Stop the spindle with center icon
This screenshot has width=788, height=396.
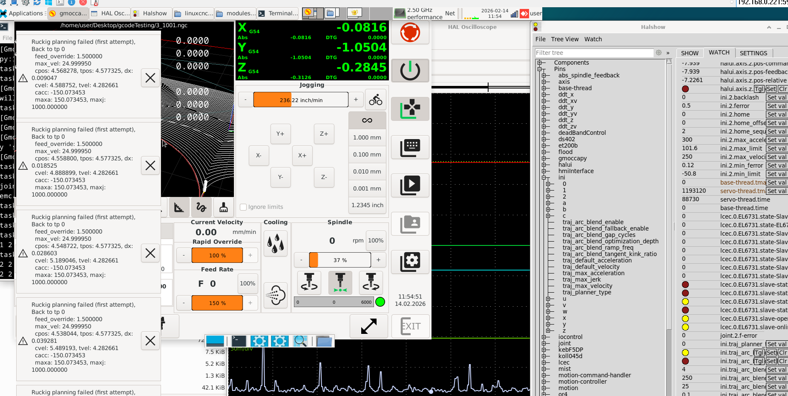(x=340, y=283)
